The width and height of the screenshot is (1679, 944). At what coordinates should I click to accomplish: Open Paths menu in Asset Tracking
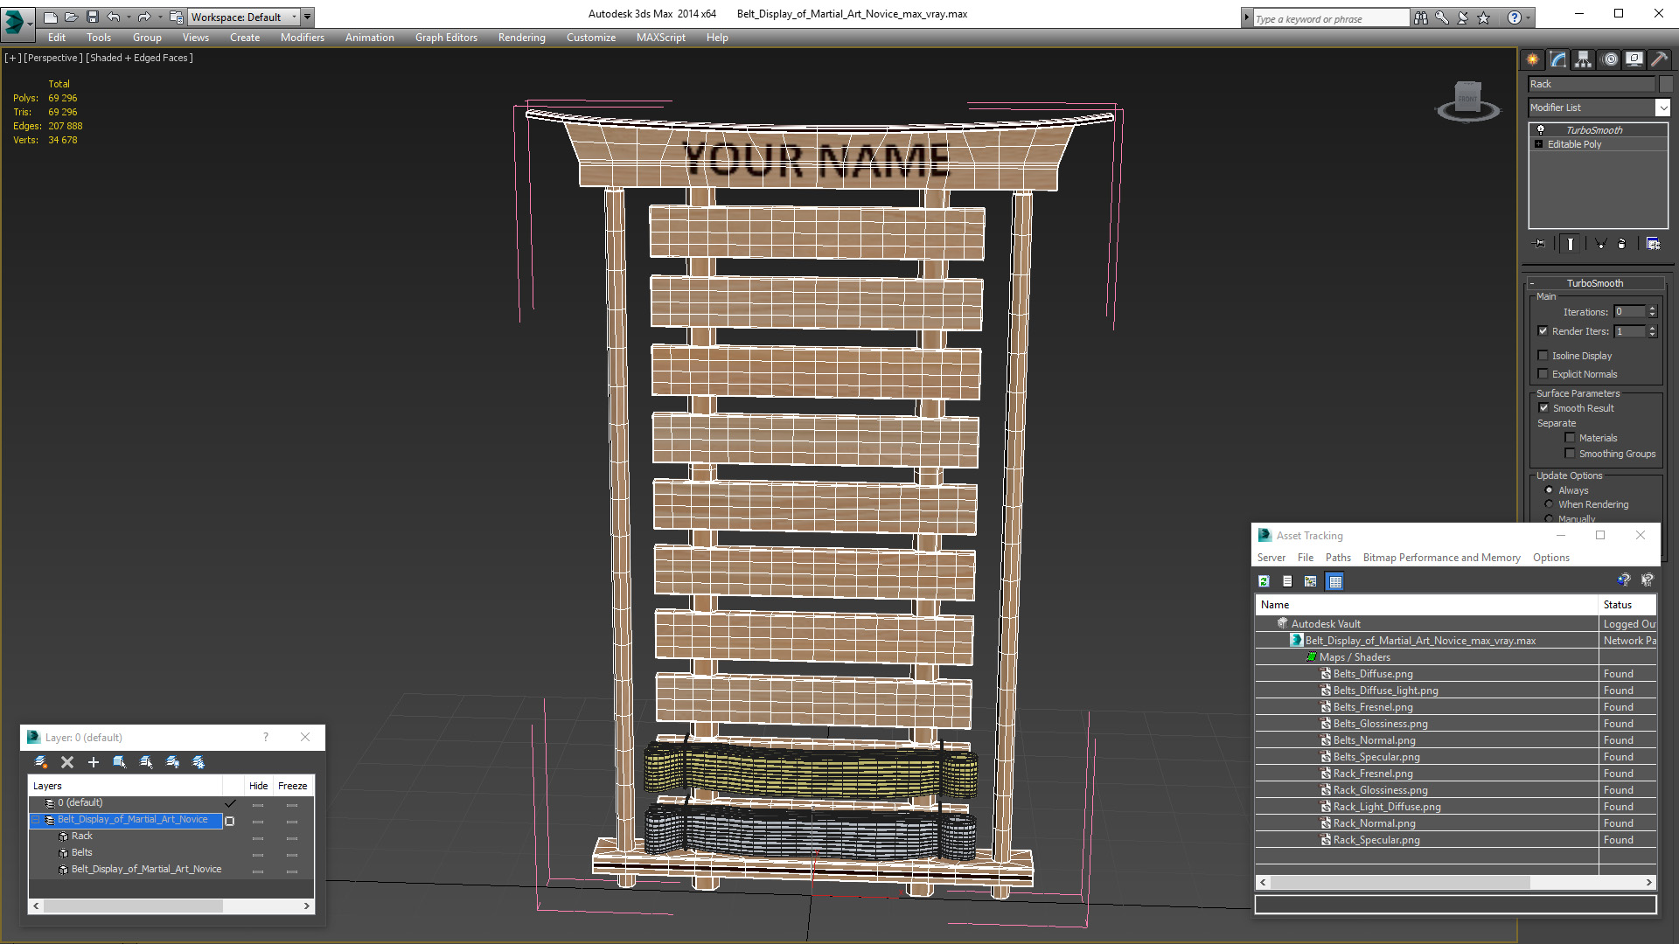1337,558
